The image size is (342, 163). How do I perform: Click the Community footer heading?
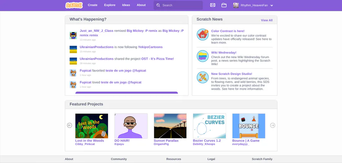pyautogui.click(x=119, y=159)
